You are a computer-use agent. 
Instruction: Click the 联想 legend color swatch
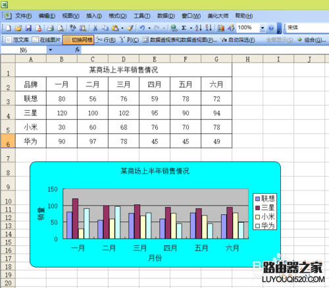point(257,199)
